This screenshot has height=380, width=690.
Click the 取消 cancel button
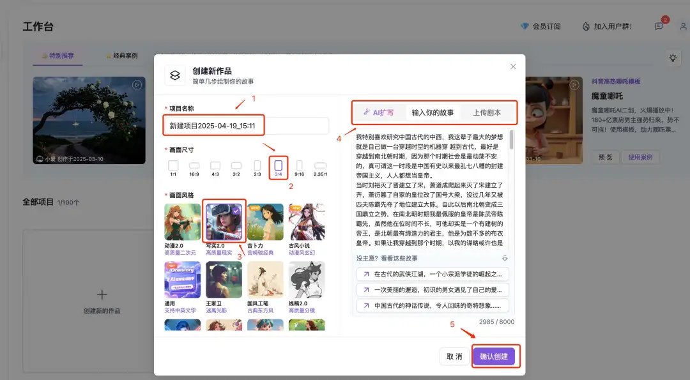[455, 356]
